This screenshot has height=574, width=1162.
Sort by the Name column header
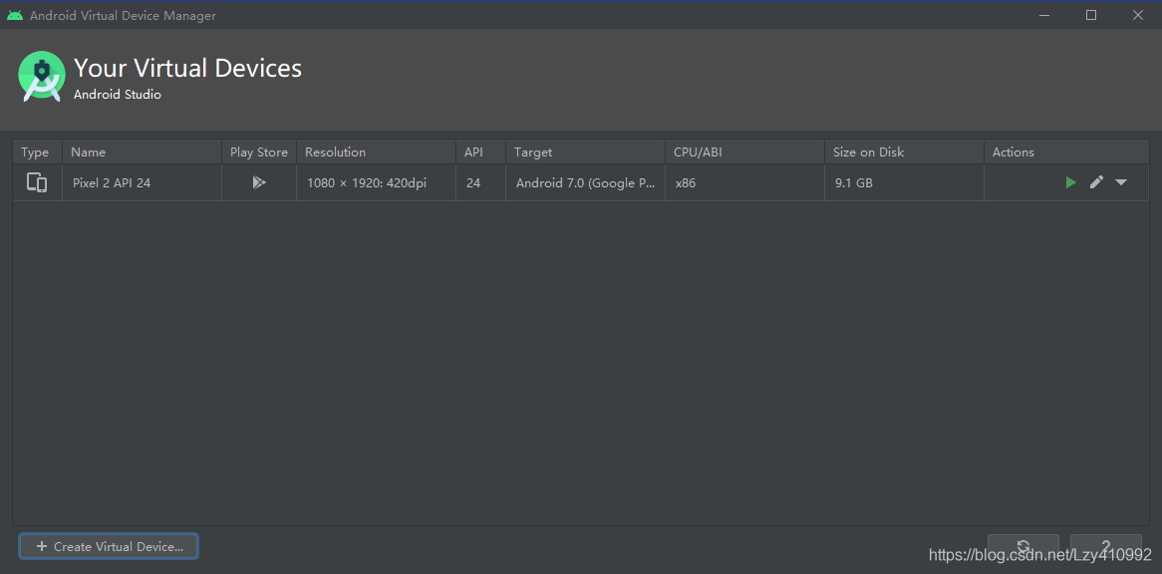(142, 151)
